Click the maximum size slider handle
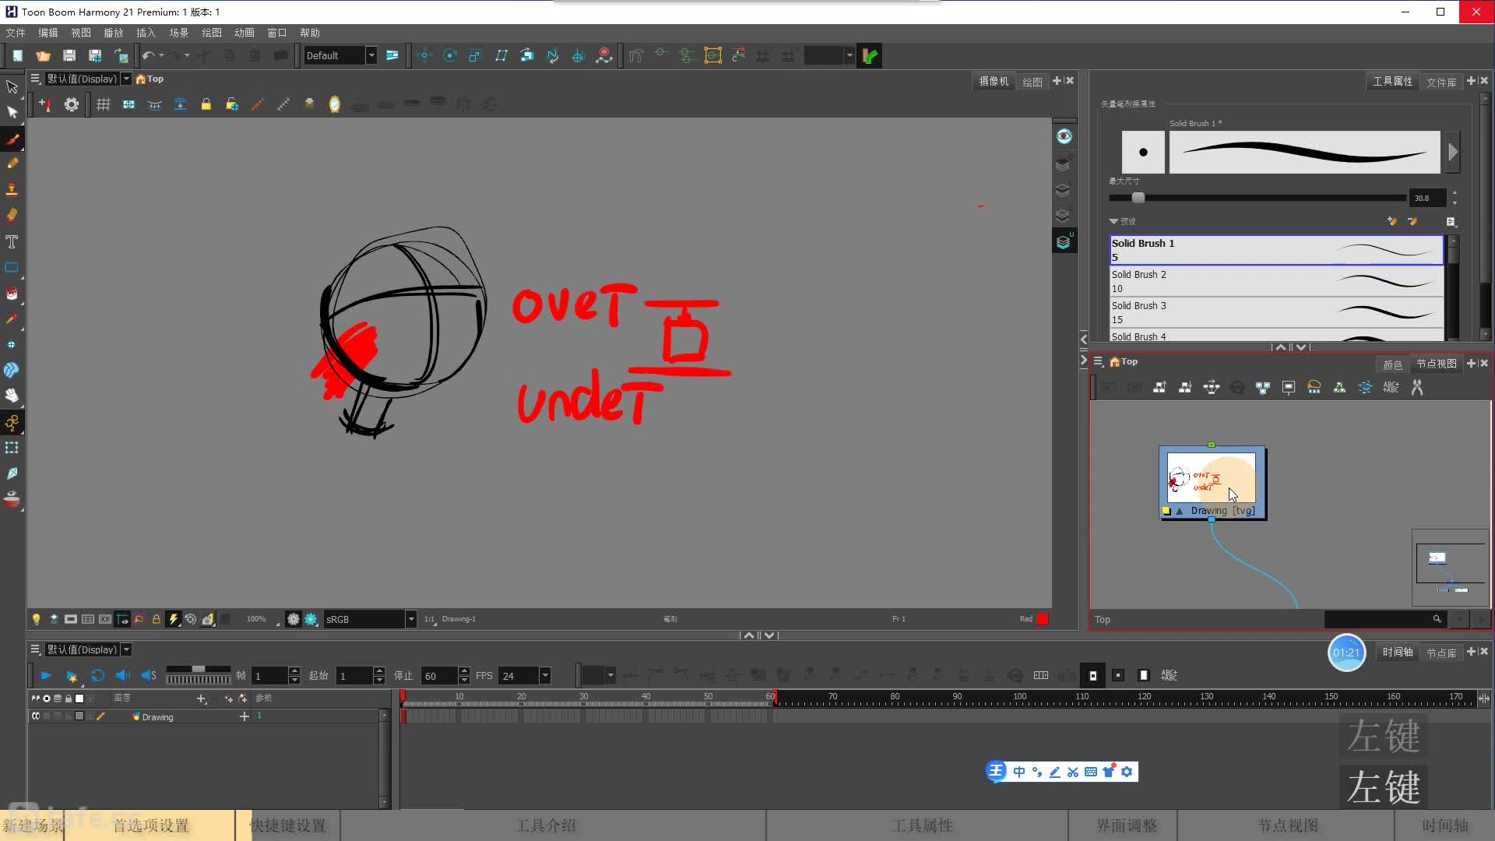 [1138, 198]
